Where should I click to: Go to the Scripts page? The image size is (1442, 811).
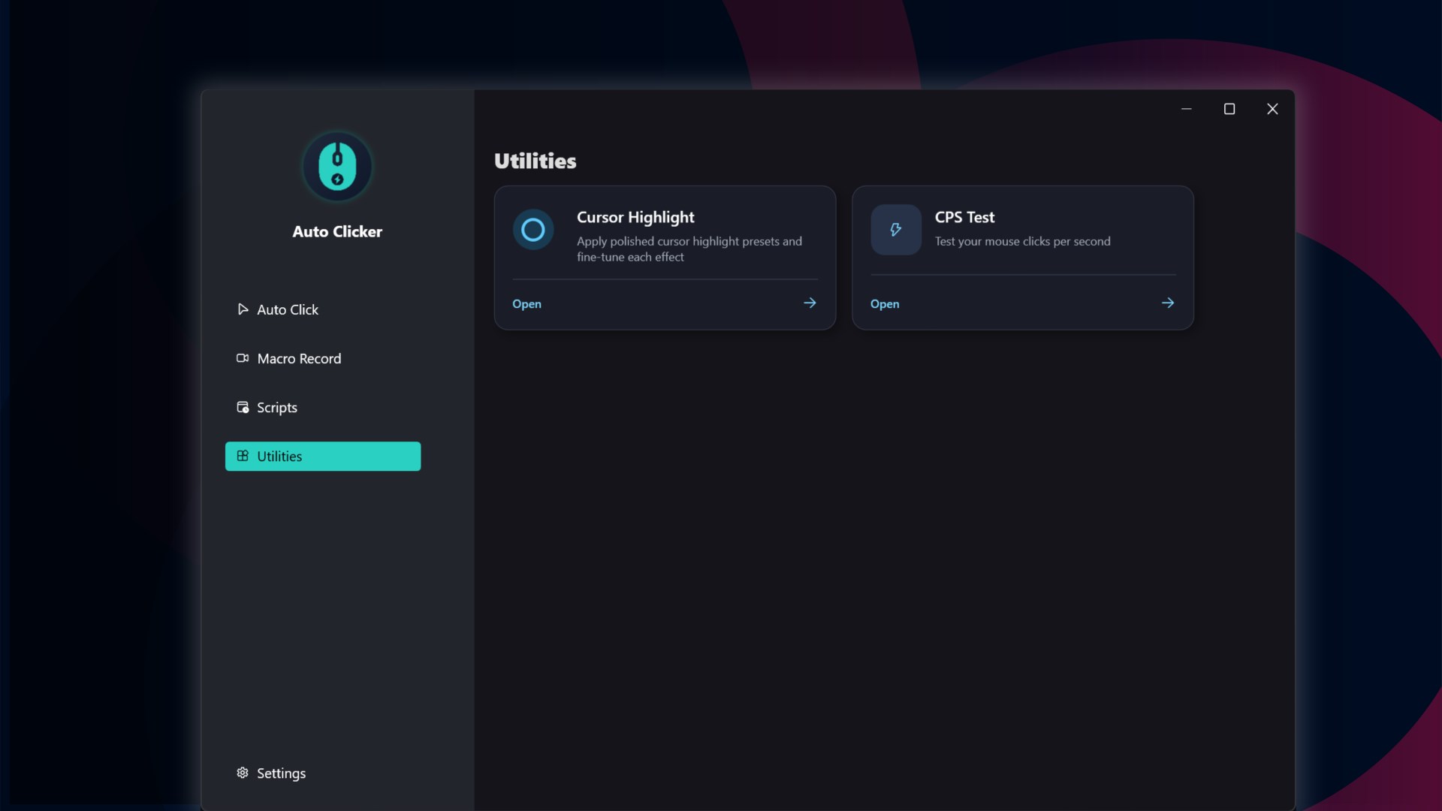click(323, 407)
